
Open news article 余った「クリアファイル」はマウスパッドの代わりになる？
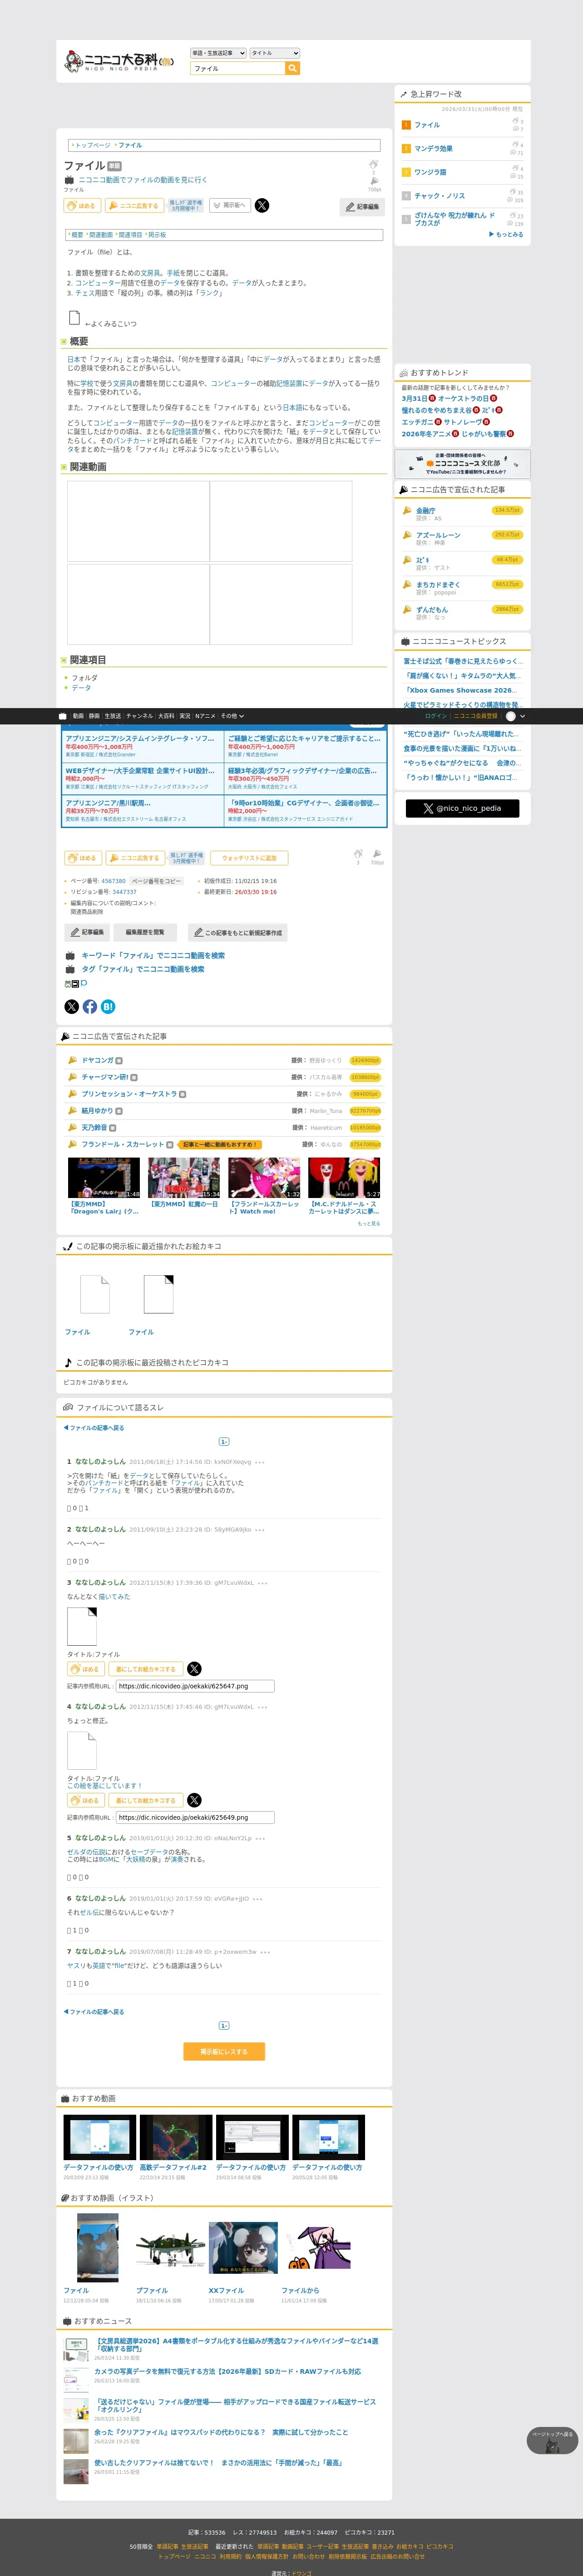[x=221, y=2432]
